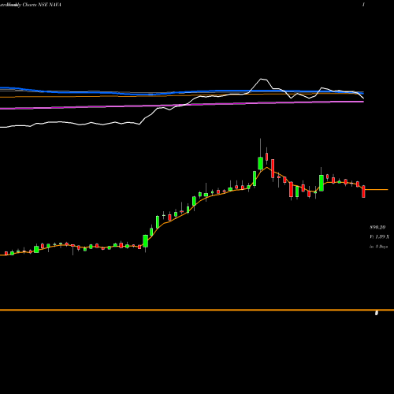Click the 'in 8 Days' label
The width and height of the screenshot is (394, 394).
pos(378,247)
